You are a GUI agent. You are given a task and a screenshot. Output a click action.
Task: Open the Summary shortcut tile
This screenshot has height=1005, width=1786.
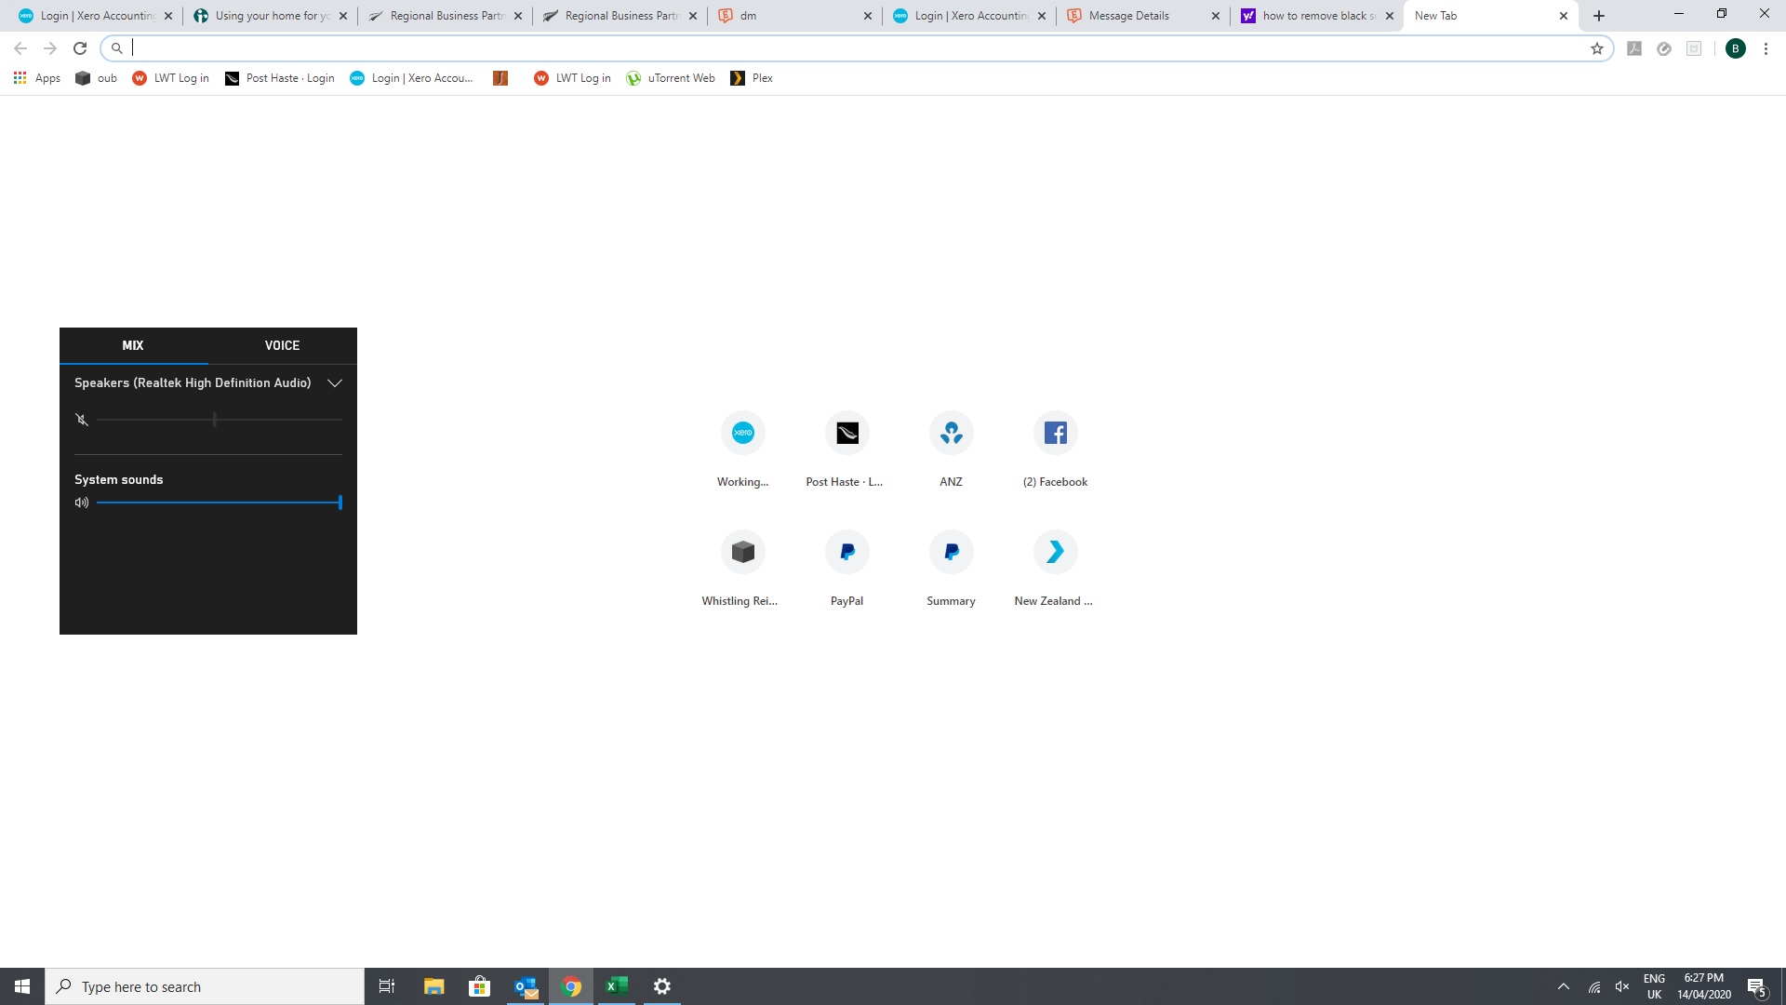[951, 568]
